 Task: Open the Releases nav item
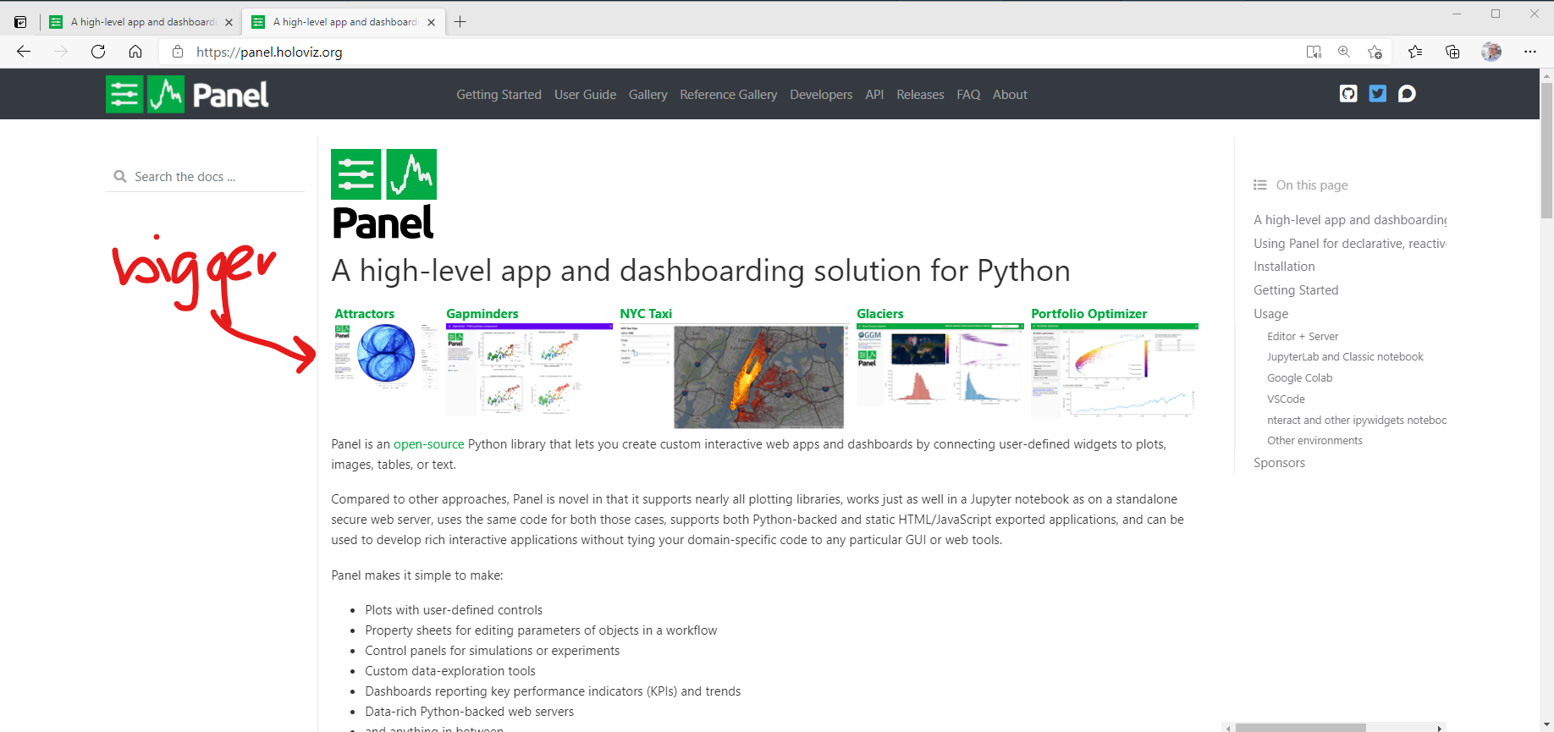pyautogui.click(x=920, y=95)
